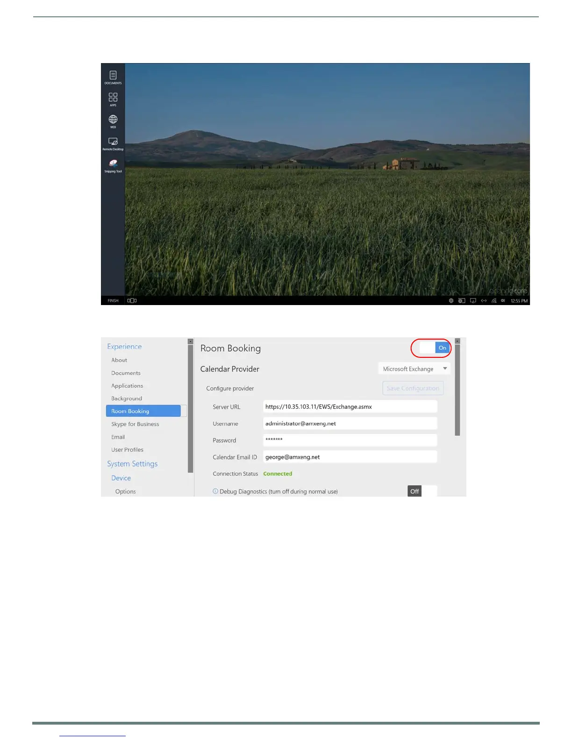Select Room Booking in the settings menu
Screen dimensions: 572x740
coord(143,411)
